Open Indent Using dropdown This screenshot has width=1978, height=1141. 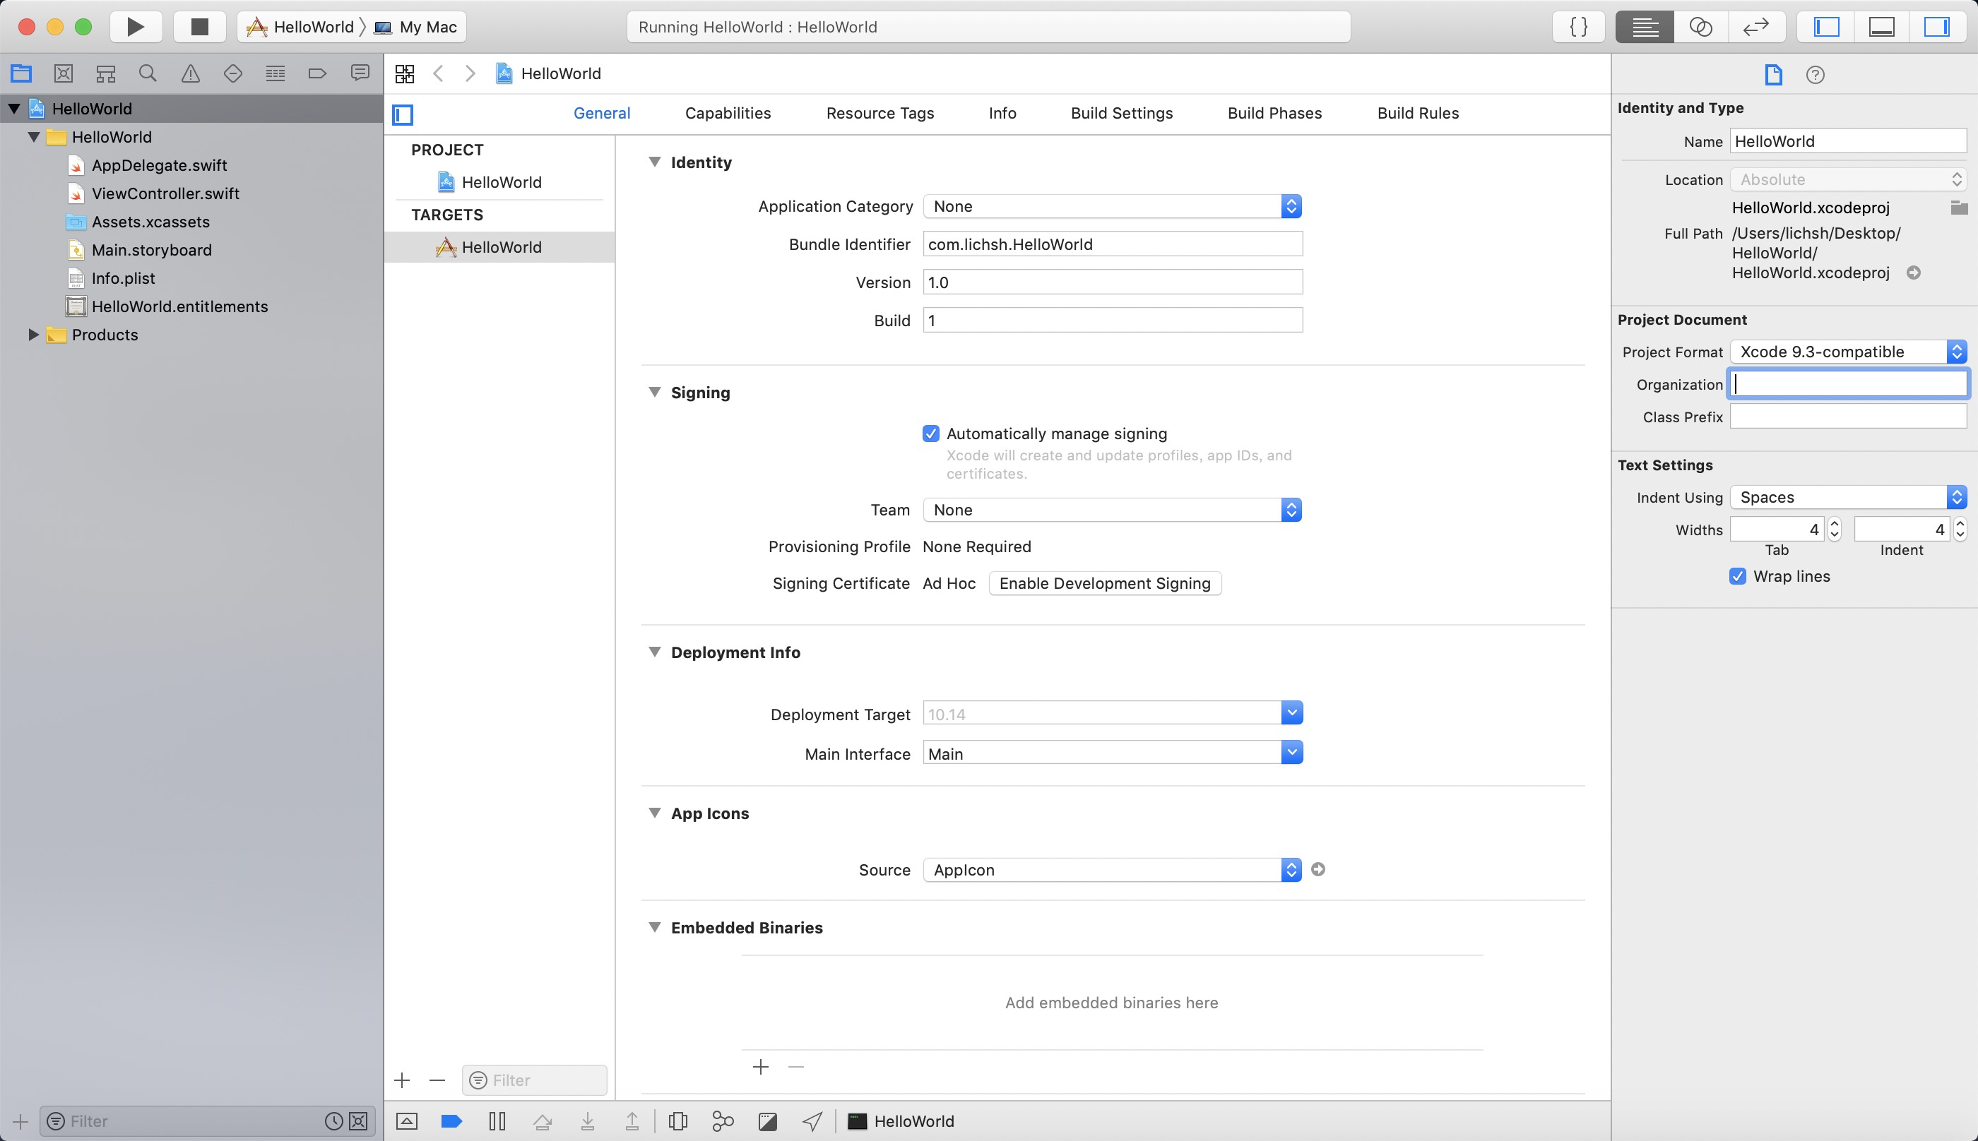click(x=1849, y=498)
